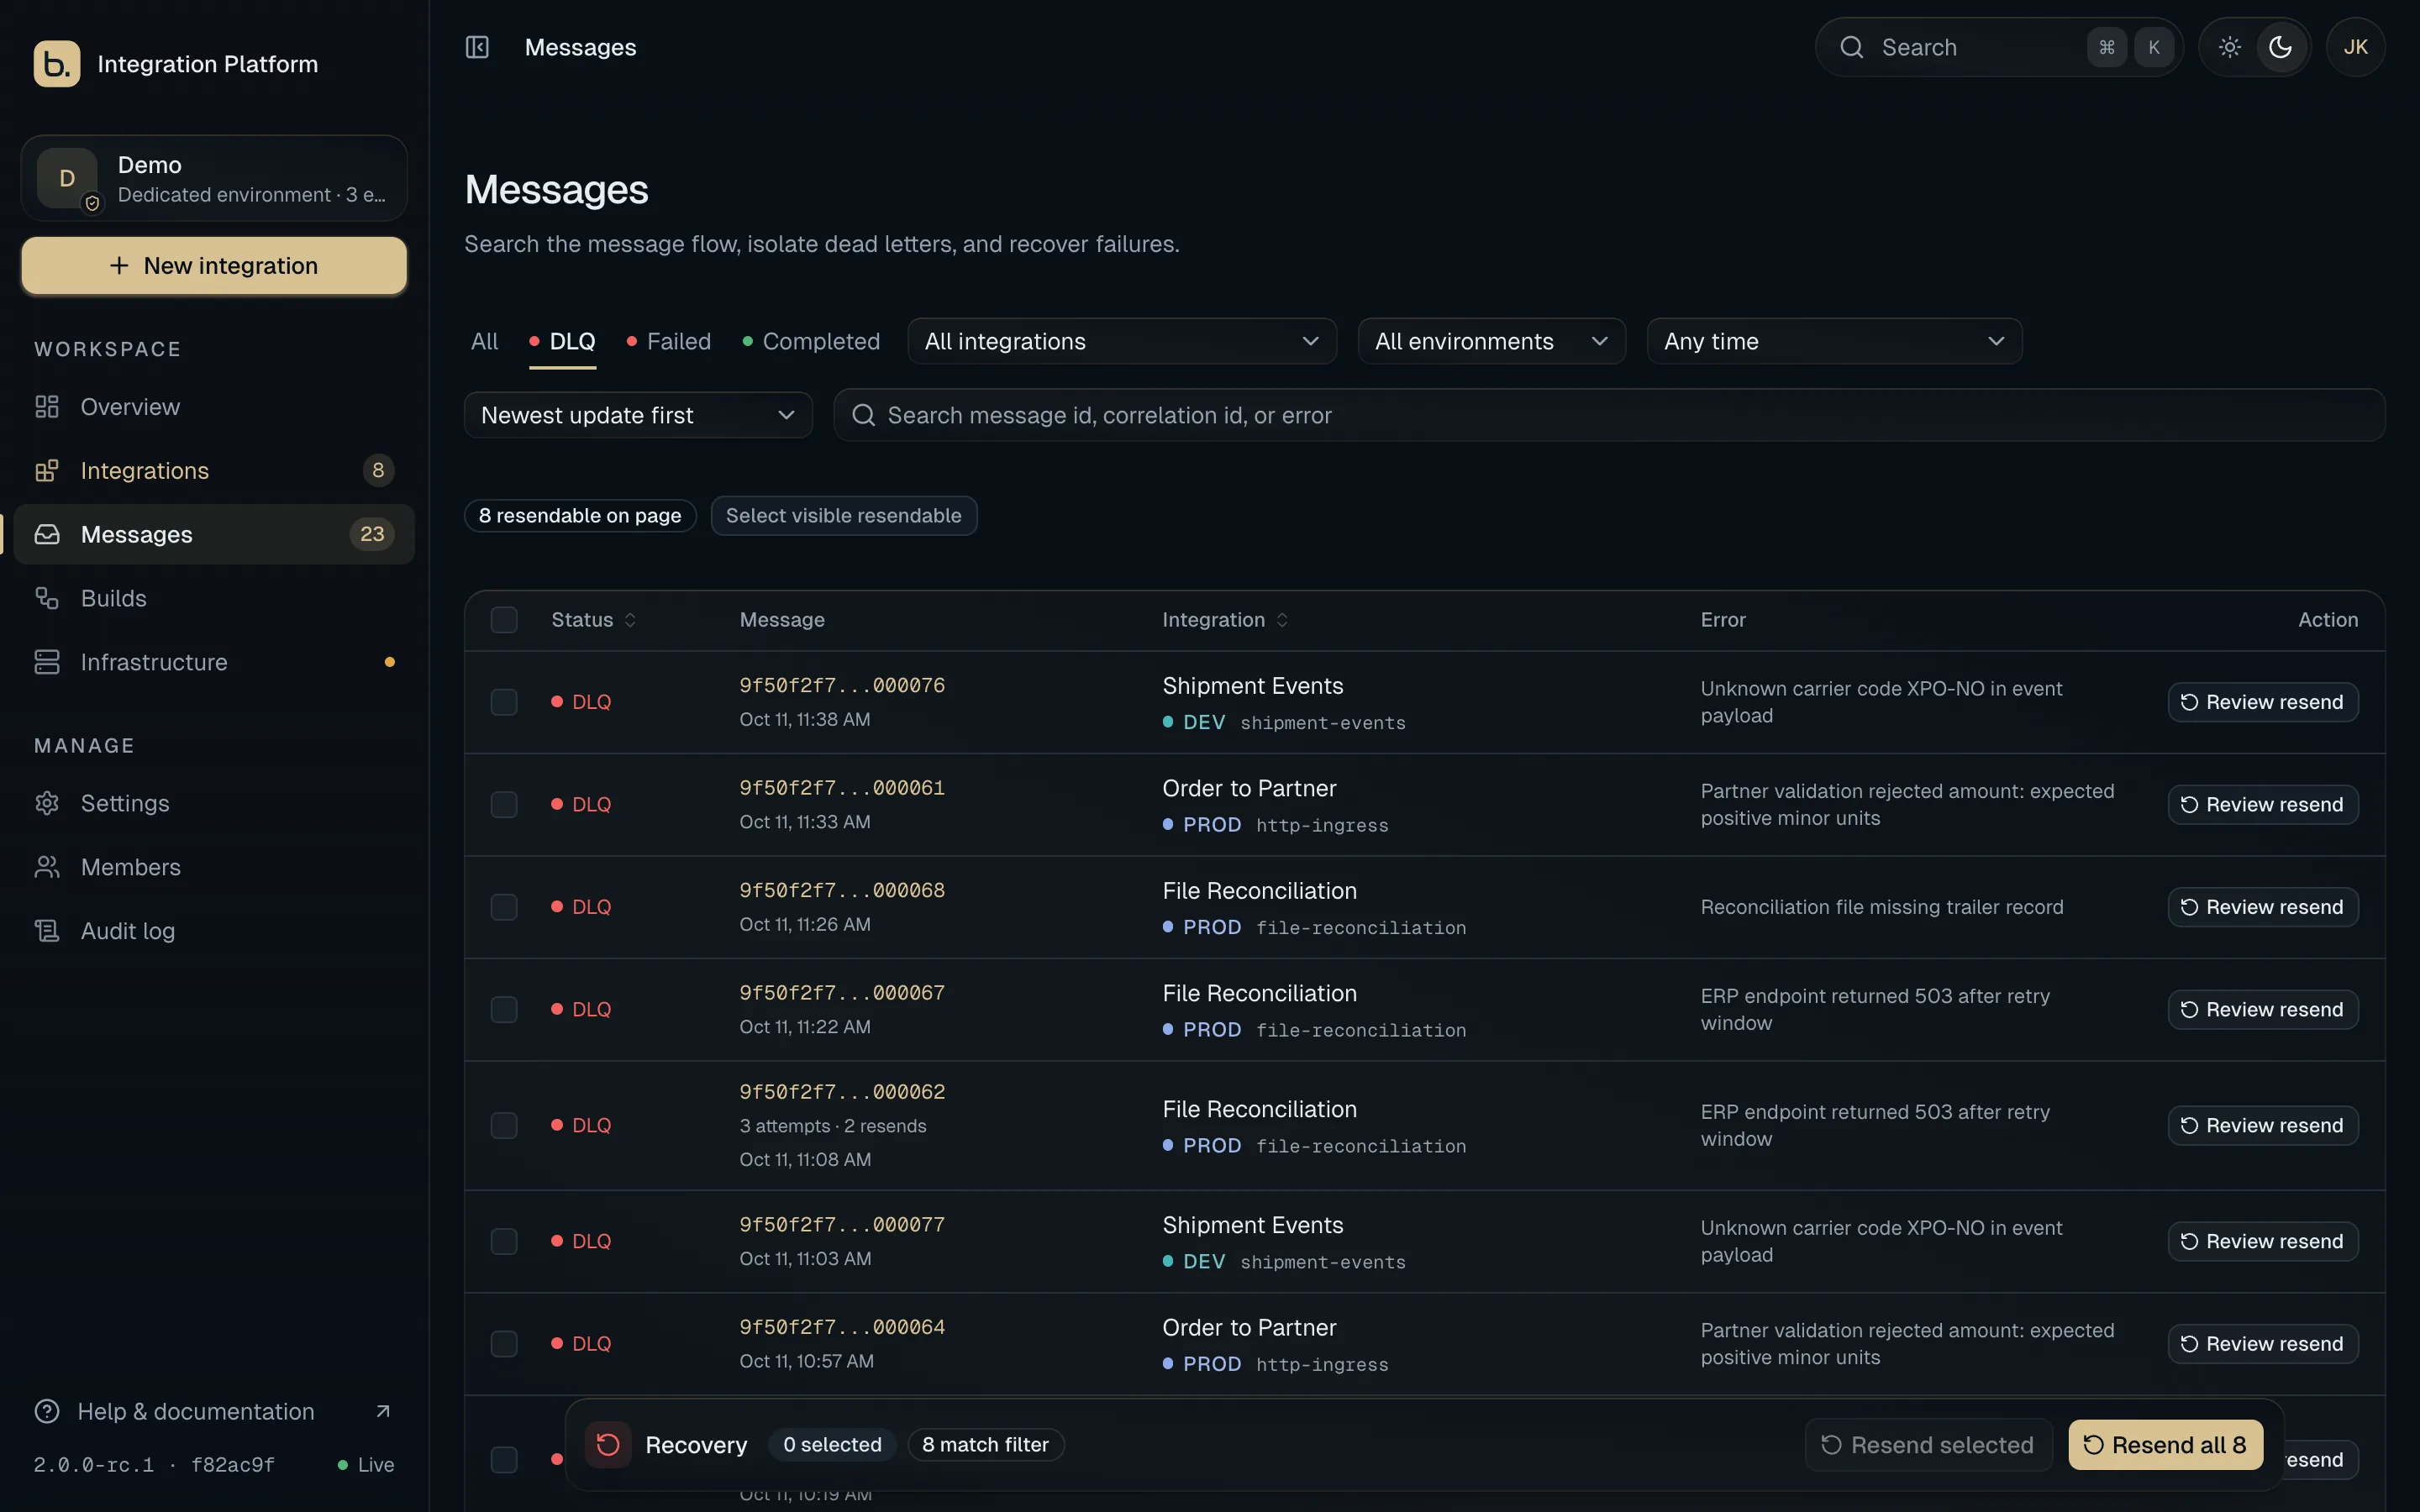Open the All environments dropdown
The width and height of the screenshot is (2420, 1512).
tap(1491, 341)
